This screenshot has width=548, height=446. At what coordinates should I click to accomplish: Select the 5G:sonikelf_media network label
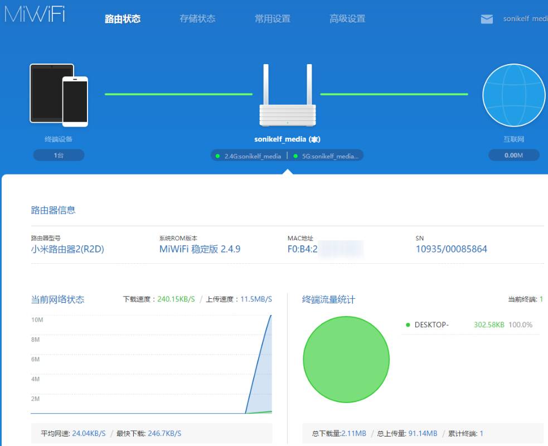click(331, 156)
